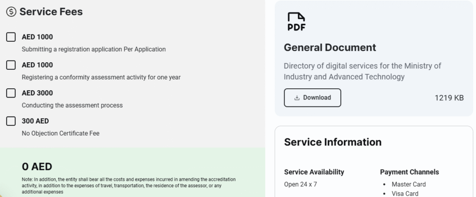
Task: Click the Service Fees heading
Action: tap(51, 12)
